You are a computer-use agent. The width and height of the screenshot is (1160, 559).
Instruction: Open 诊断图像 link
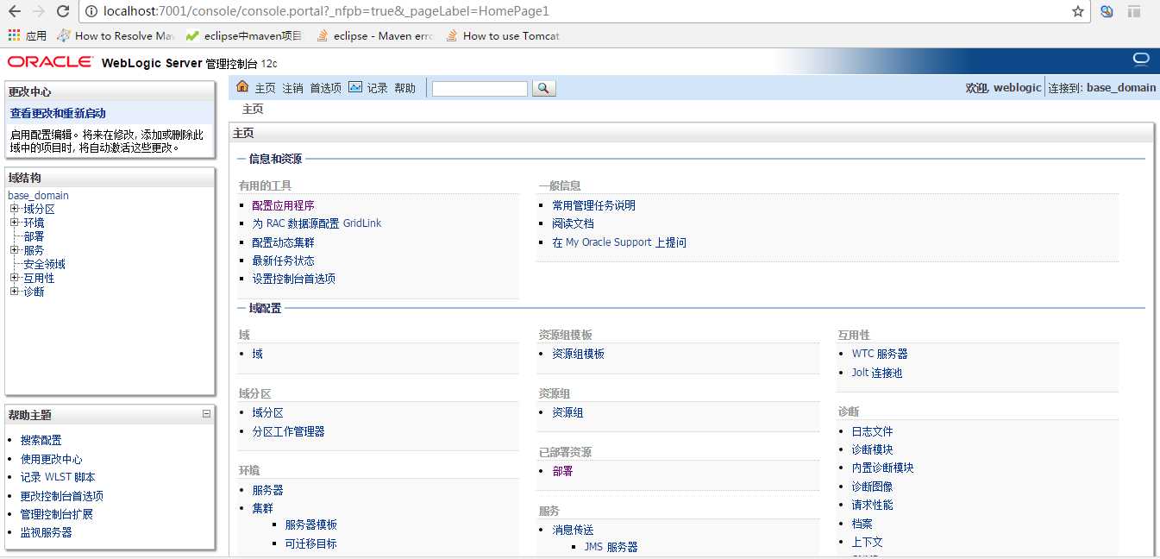click(x=872, y=487)
